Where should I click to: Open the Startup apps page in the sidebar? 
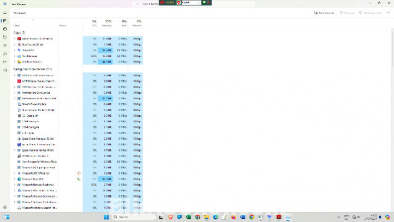point(5,45)
